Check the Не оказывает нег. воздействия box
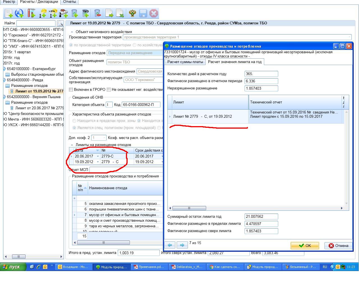Screen dimensions: 359x287 tap(109, 90)
